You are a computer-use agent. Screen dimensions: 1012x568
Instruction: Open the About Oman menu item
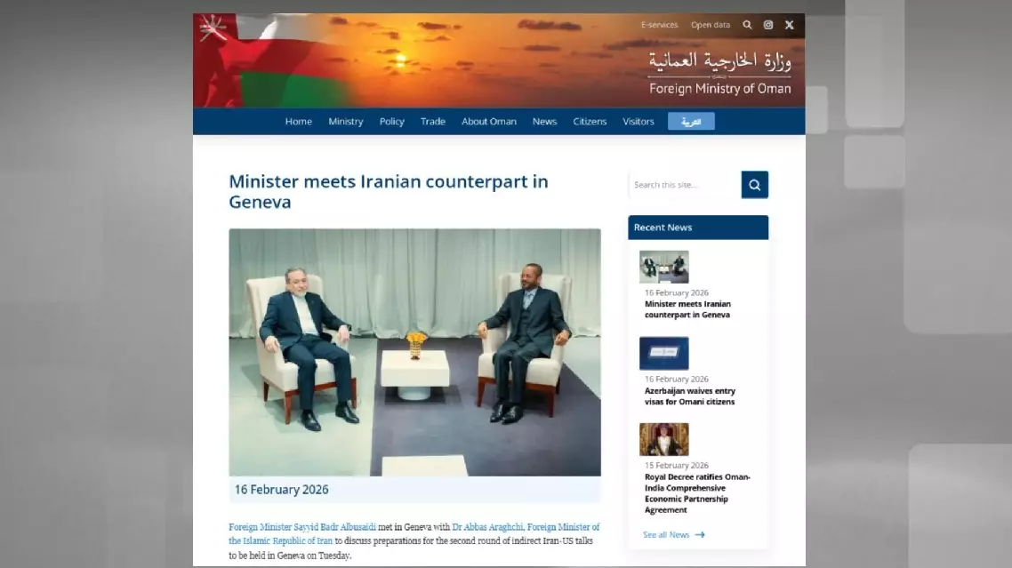pyautogui.click(x=488, y=122)
